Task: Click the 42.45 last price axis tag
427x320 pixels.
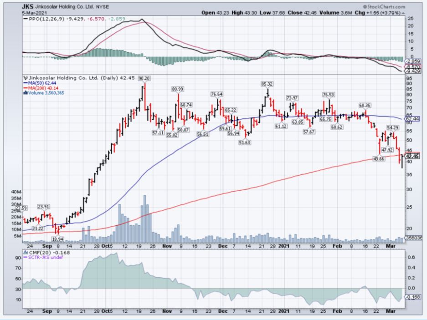Action: (412, 156)
